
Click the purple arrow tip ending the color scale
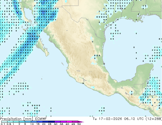coord(81,122)
